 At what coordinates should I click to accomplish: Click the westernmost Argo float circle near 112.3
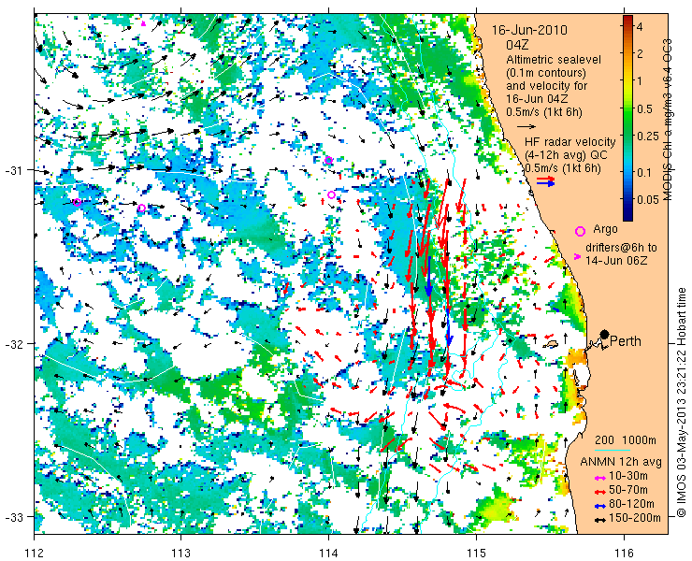(78, 203)
